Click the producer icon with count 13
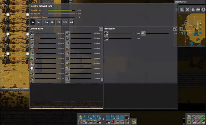Image resolution: width=206 pixels, height=125 pixels. pos(106,38)
